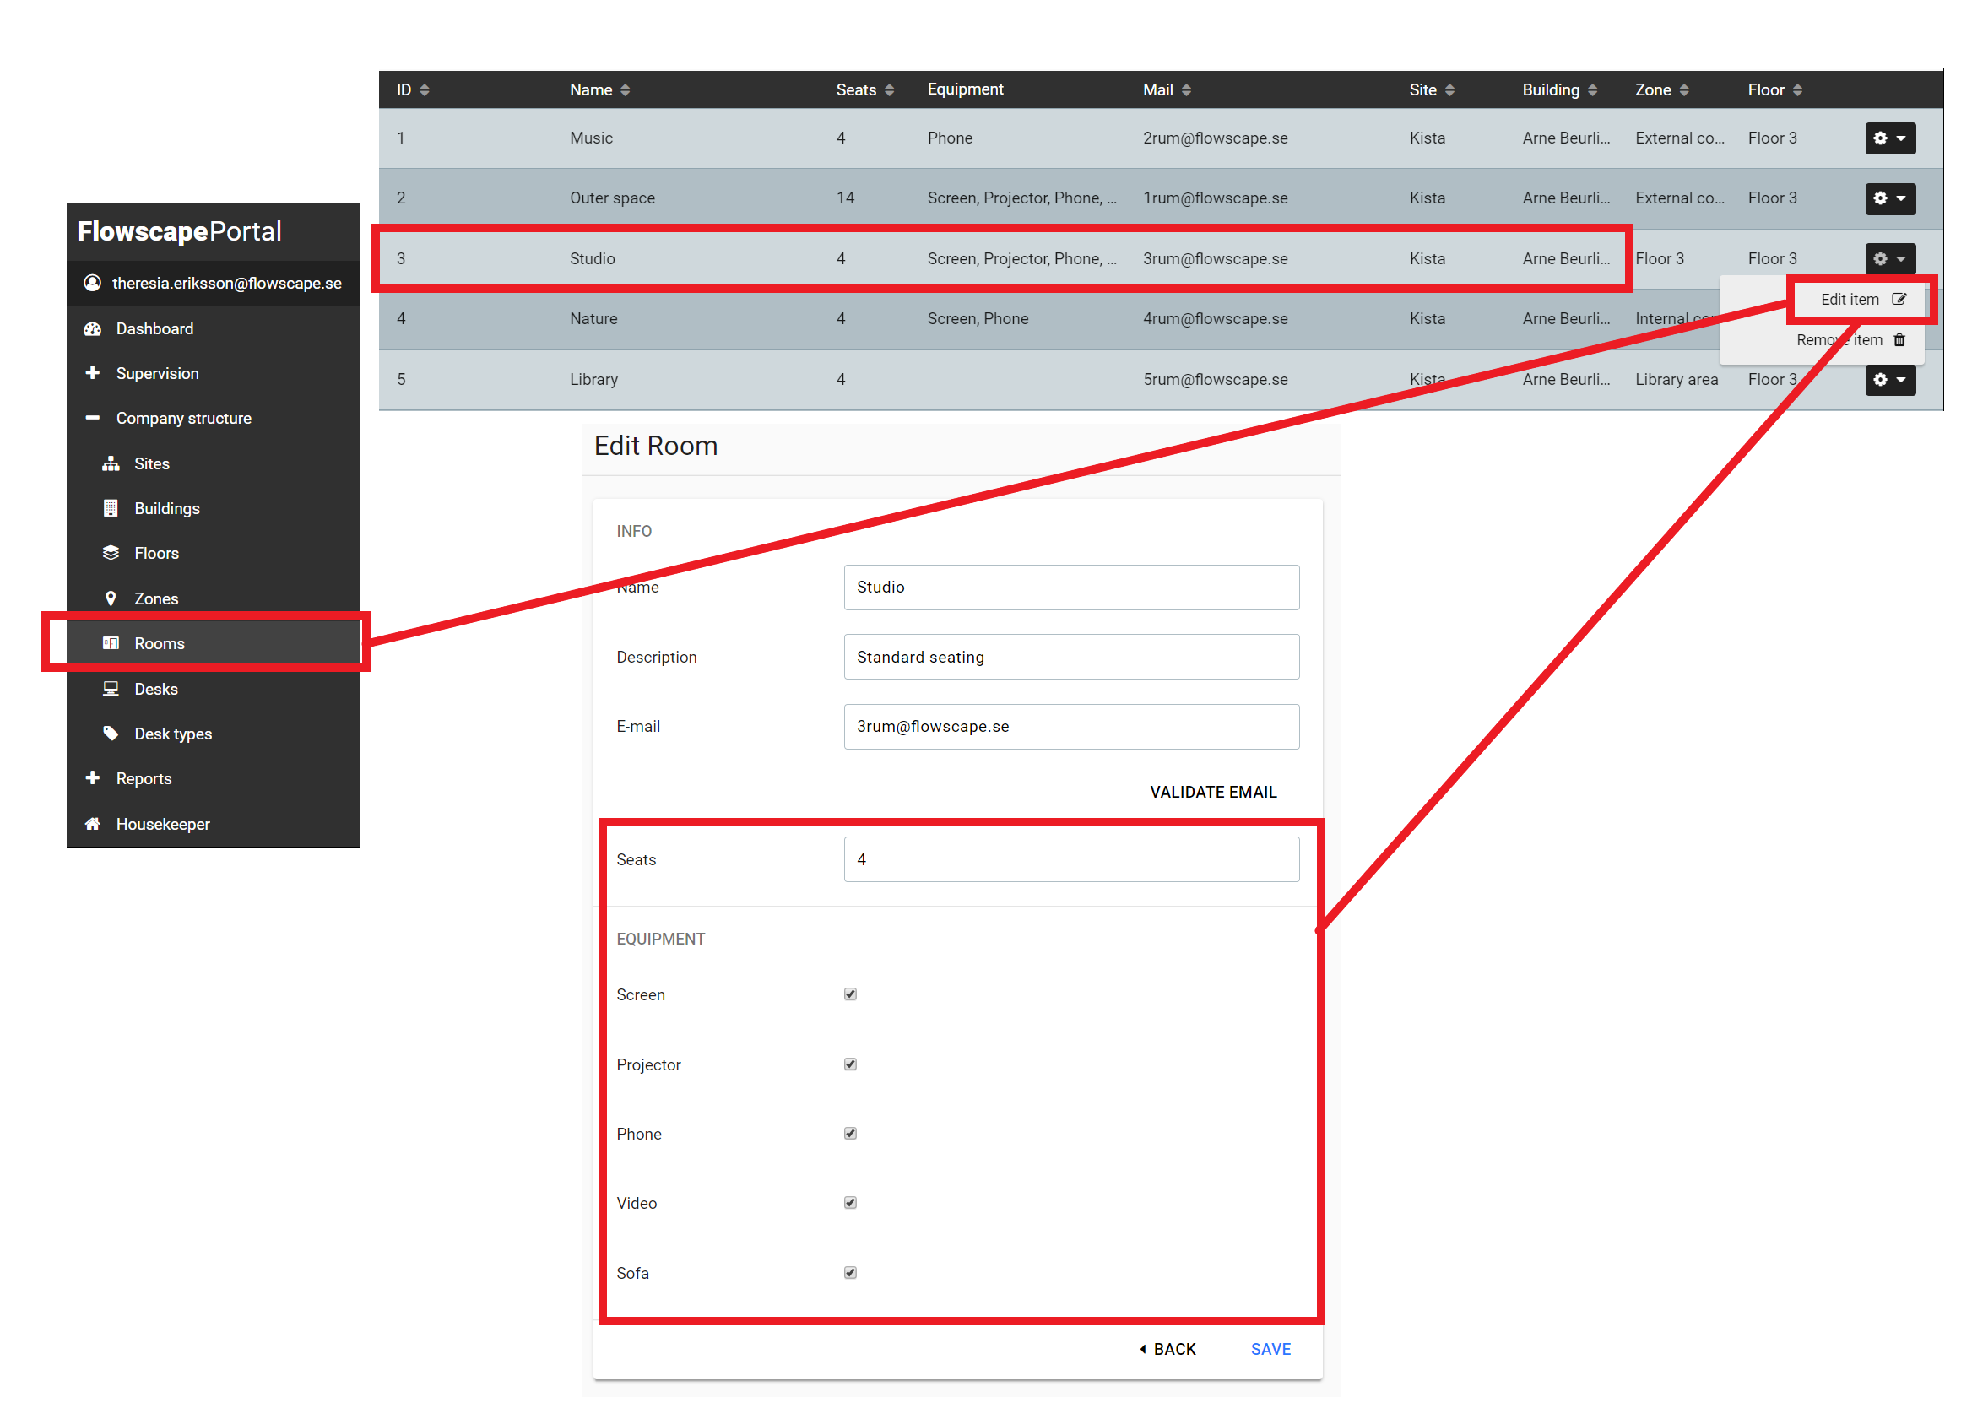
Task: Click the Buildings icon in sidebar
Action: pyautogui.click(x=111, y=508)
